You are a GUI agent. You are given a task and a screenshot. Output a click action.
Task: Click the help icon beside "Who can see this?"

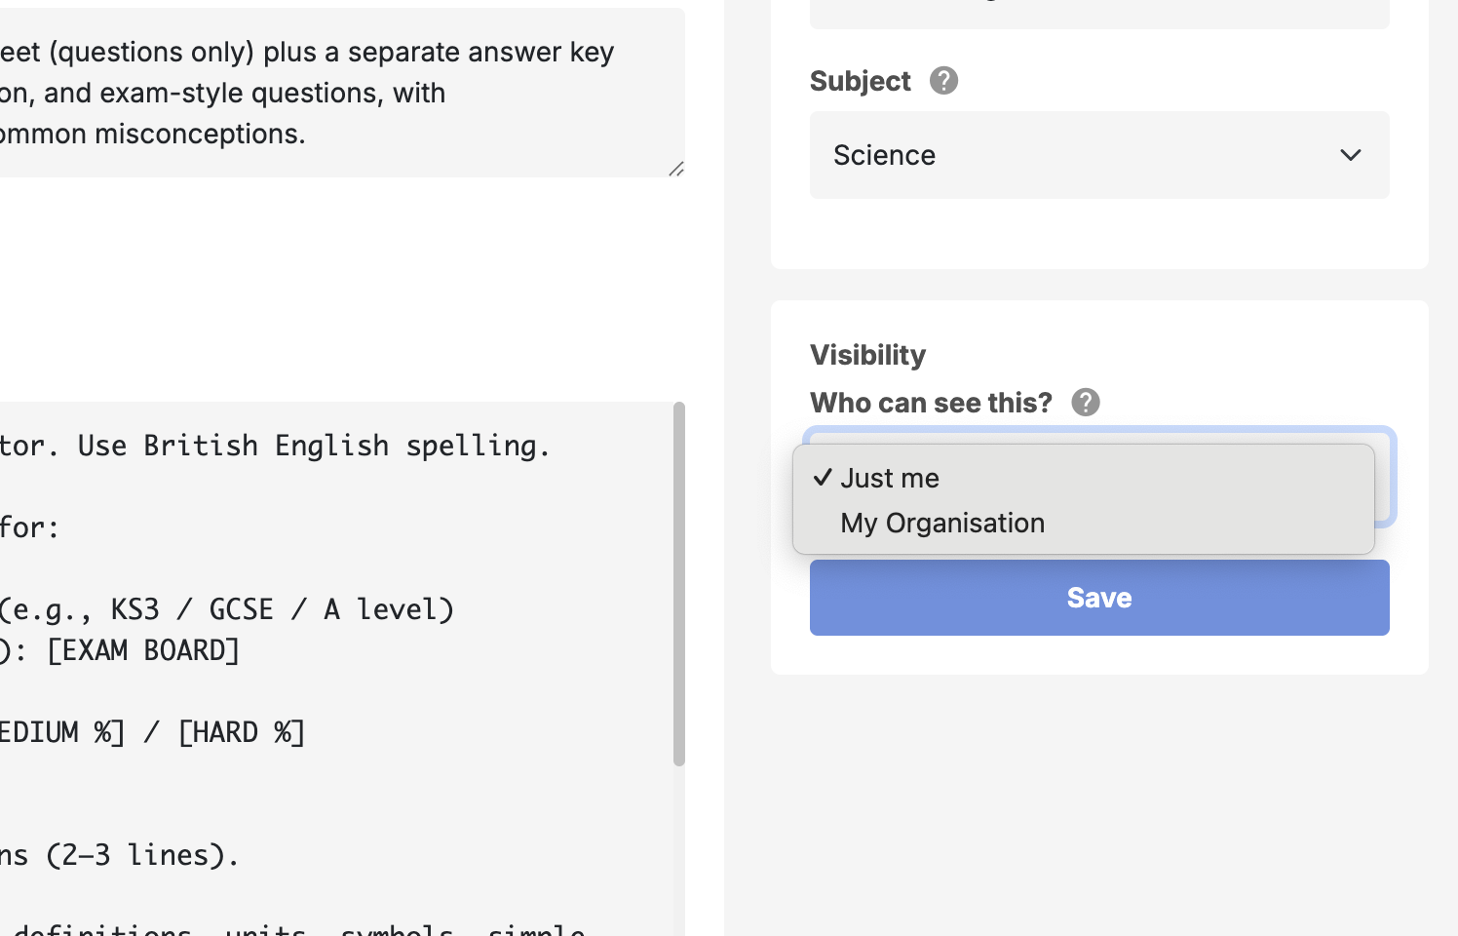(x=1085, y=402)
